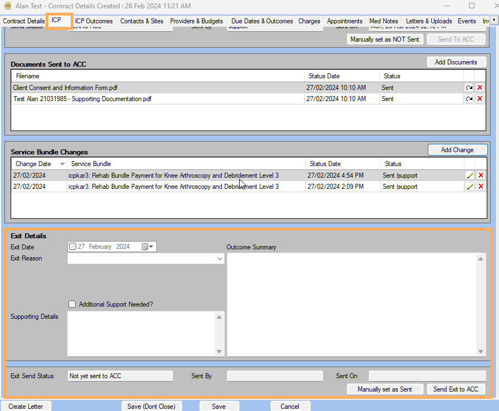Remove the Client Consent and Information Form
The image size is (499, 411).
[x=480, y=87]
